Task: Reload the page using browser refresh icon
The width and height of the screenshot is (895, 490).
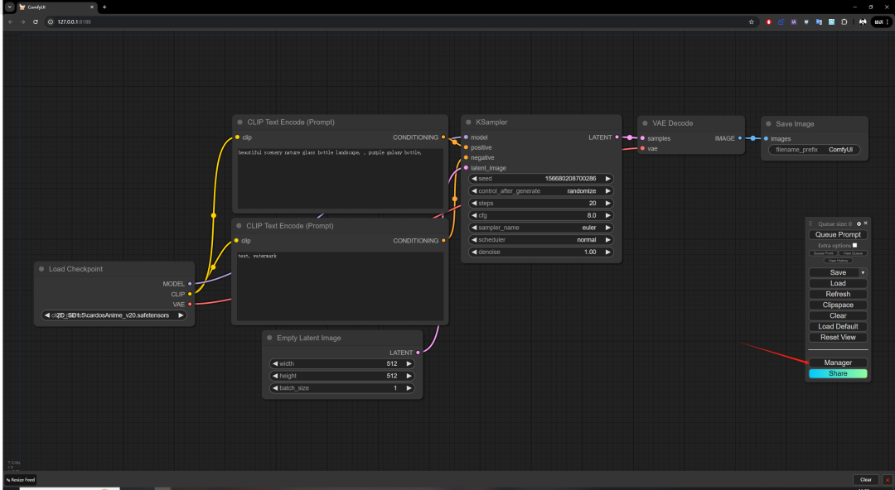Action: 36,22
